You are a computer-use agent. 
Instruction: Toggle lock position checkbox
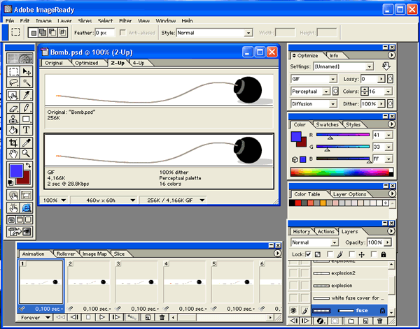351,254
